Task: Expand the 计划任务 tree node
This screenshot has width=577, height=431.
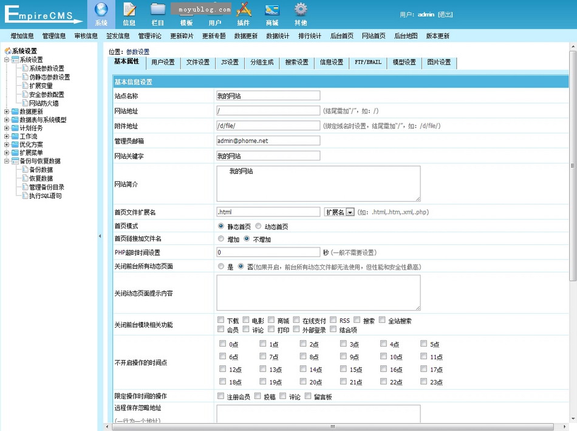Action: coord(6,128)
